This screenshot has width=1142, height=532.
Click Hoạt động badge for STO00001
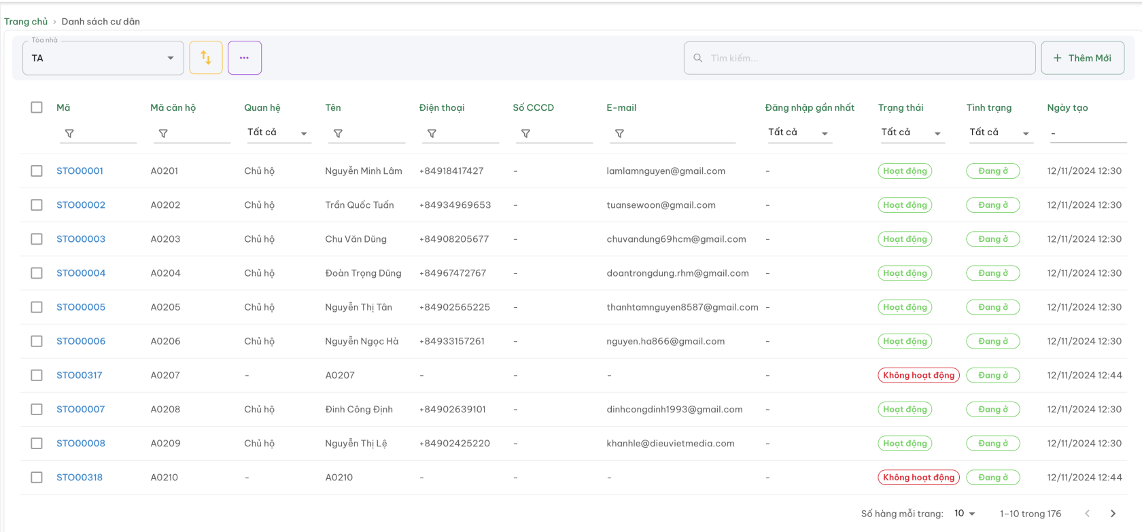(905, 171)
